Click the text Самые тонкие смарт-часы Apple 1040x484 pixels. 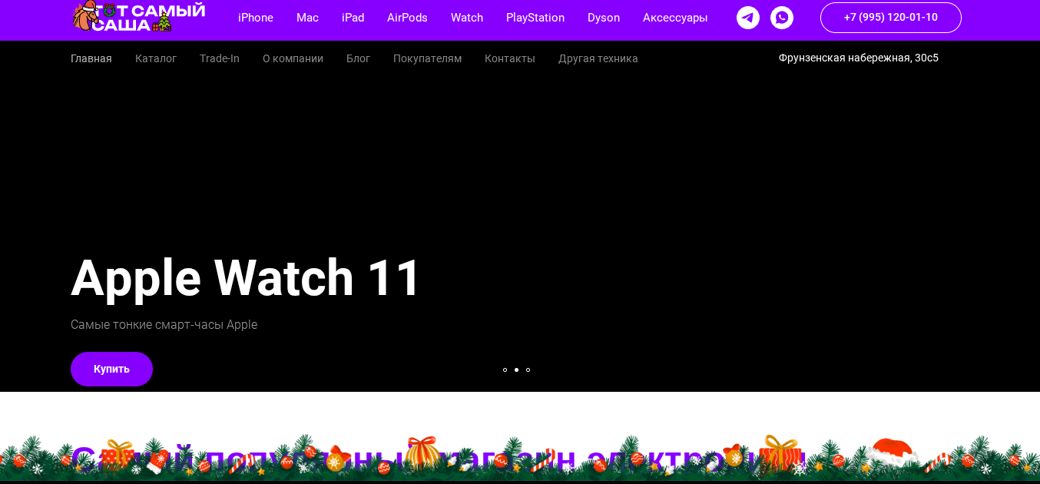point(164,325)
